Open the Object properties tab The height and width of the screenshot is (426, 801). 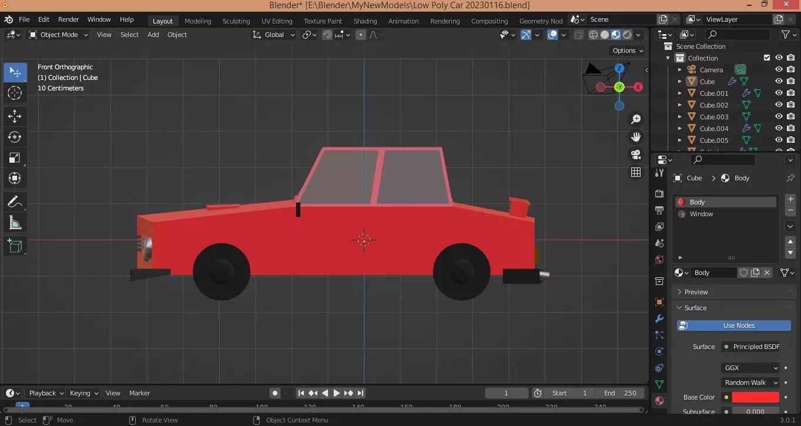[x=659, y=302]
